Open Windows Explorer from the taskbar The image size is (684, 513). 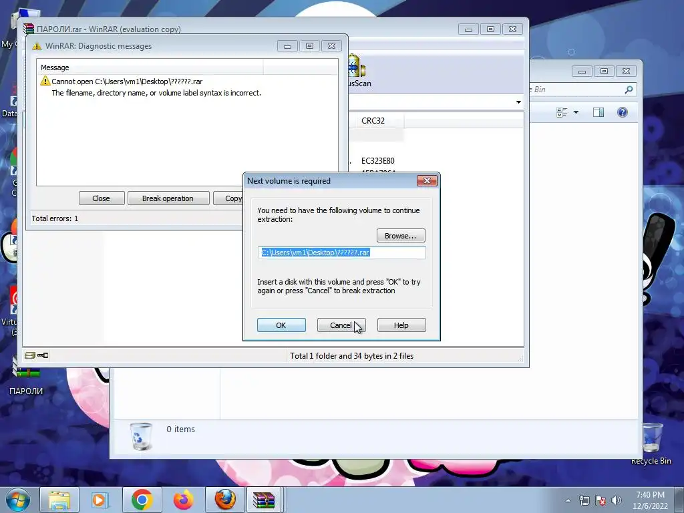(x=59, y=500)
